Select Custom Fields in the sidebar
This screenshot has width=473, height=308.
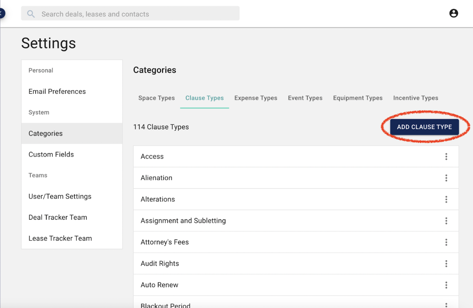click(x=51, y=154)
